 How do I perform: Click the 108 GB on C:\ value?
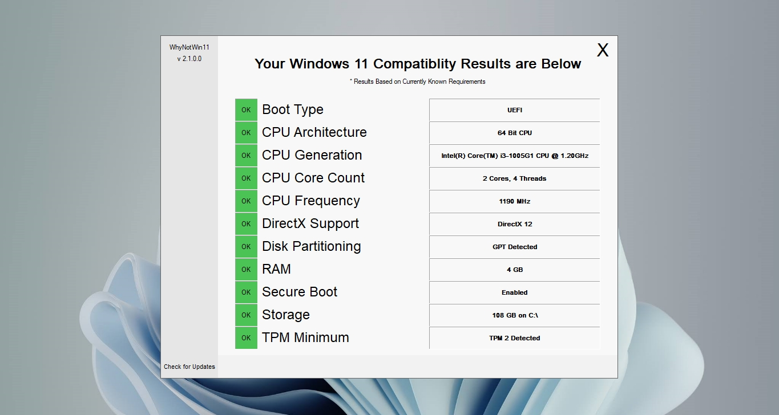(x=515, y=315)
